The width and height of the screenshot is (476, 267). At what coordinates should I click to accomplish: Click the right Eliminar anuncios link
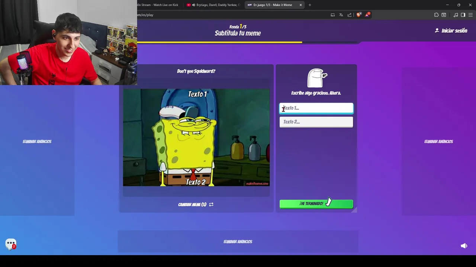pos(438,141)
